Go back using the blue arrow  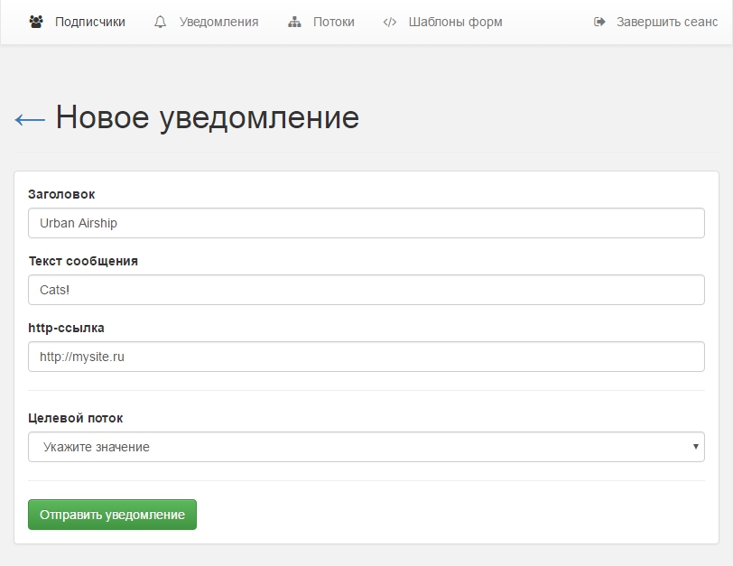coord(30,120)
